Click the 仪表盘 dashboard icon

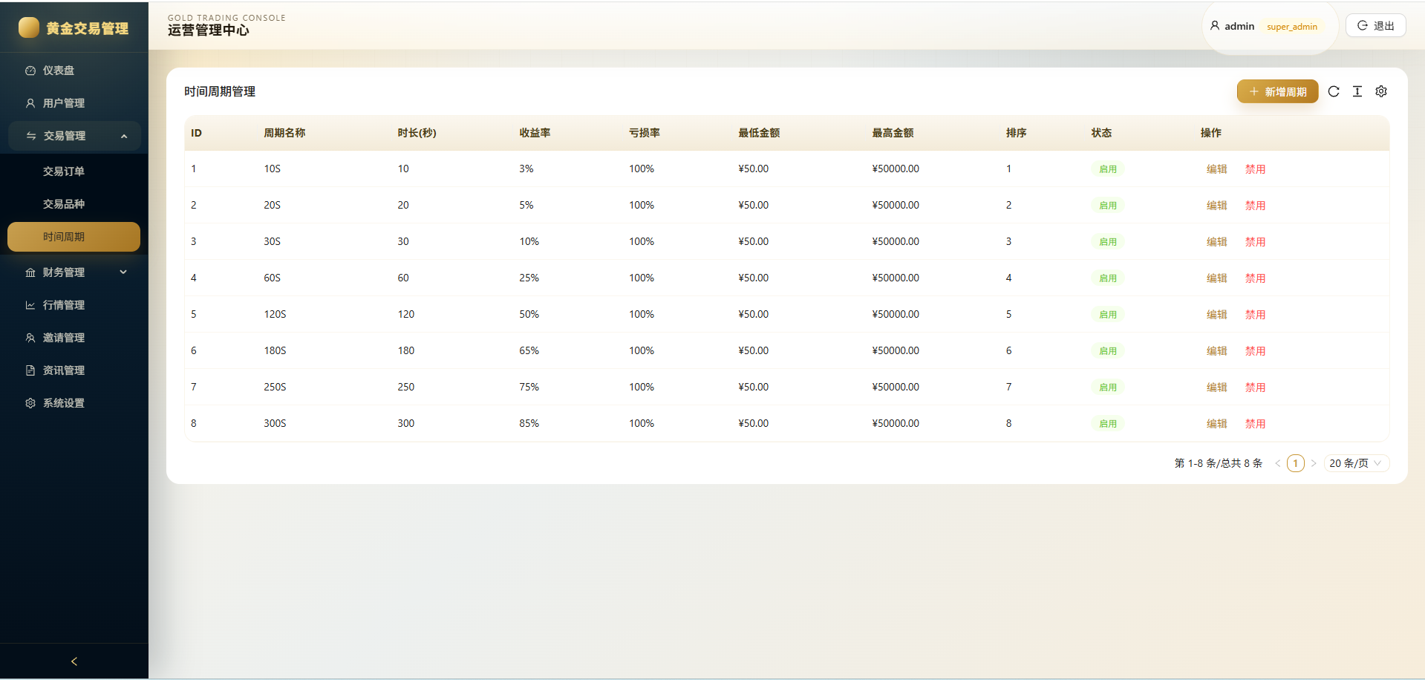tap(30, 71)
